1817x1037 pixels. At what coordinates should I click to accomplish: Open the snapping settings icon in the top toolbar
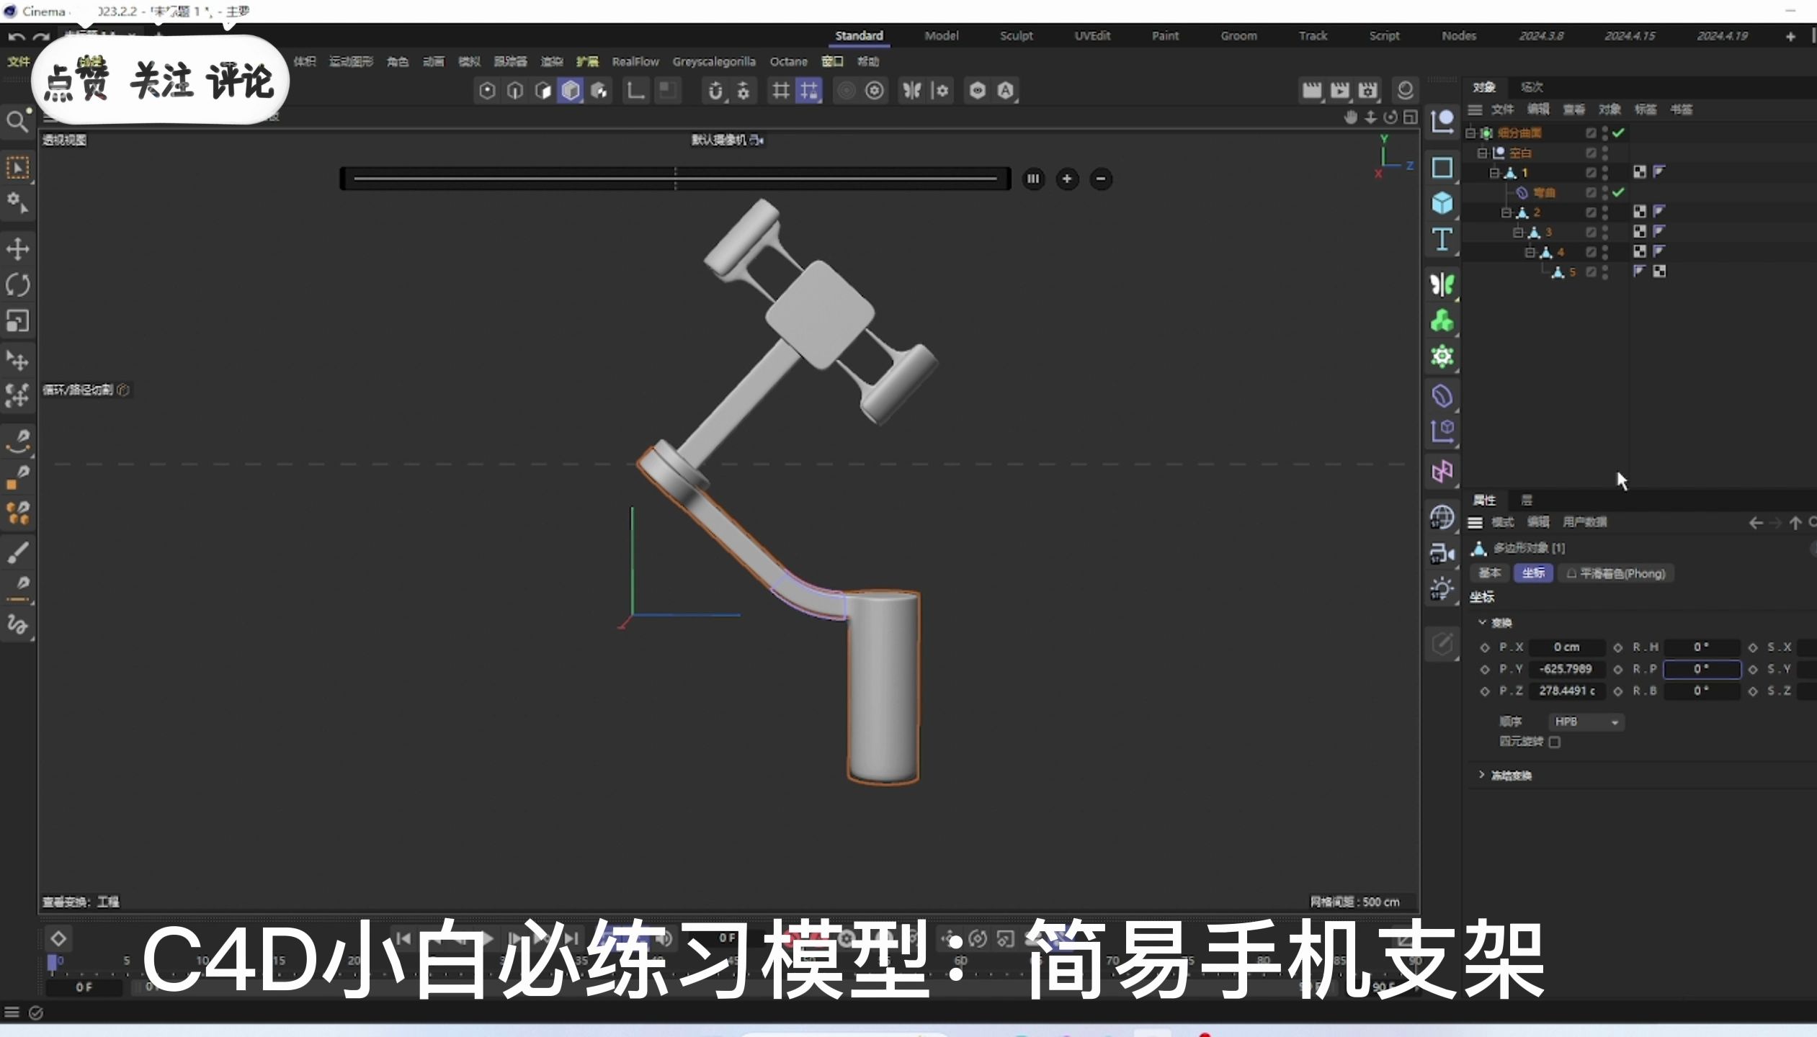742,91
